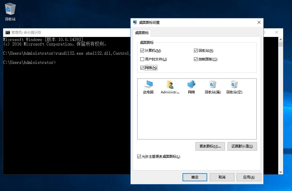
Task: Click the 还原默认值(S) button
Action: [242, 146]
